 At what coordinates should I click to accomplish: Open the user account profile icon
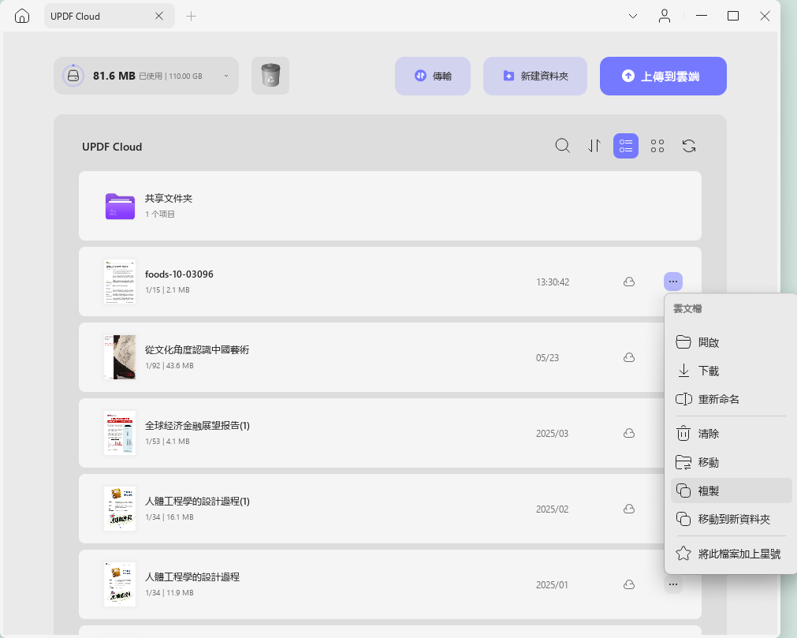click(x=665, y=16)
